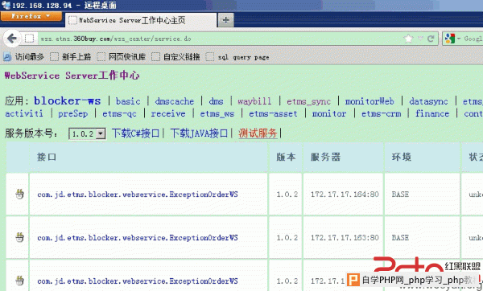
Task: Click version 1.0.2 in the 172.17.17.164:80 row
Action: pos(287,195)
